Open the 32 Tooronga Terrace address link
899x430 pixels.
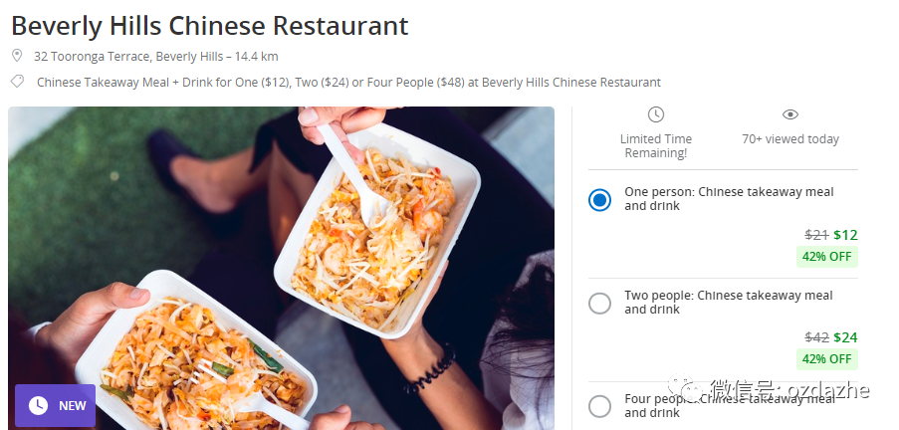156,56
